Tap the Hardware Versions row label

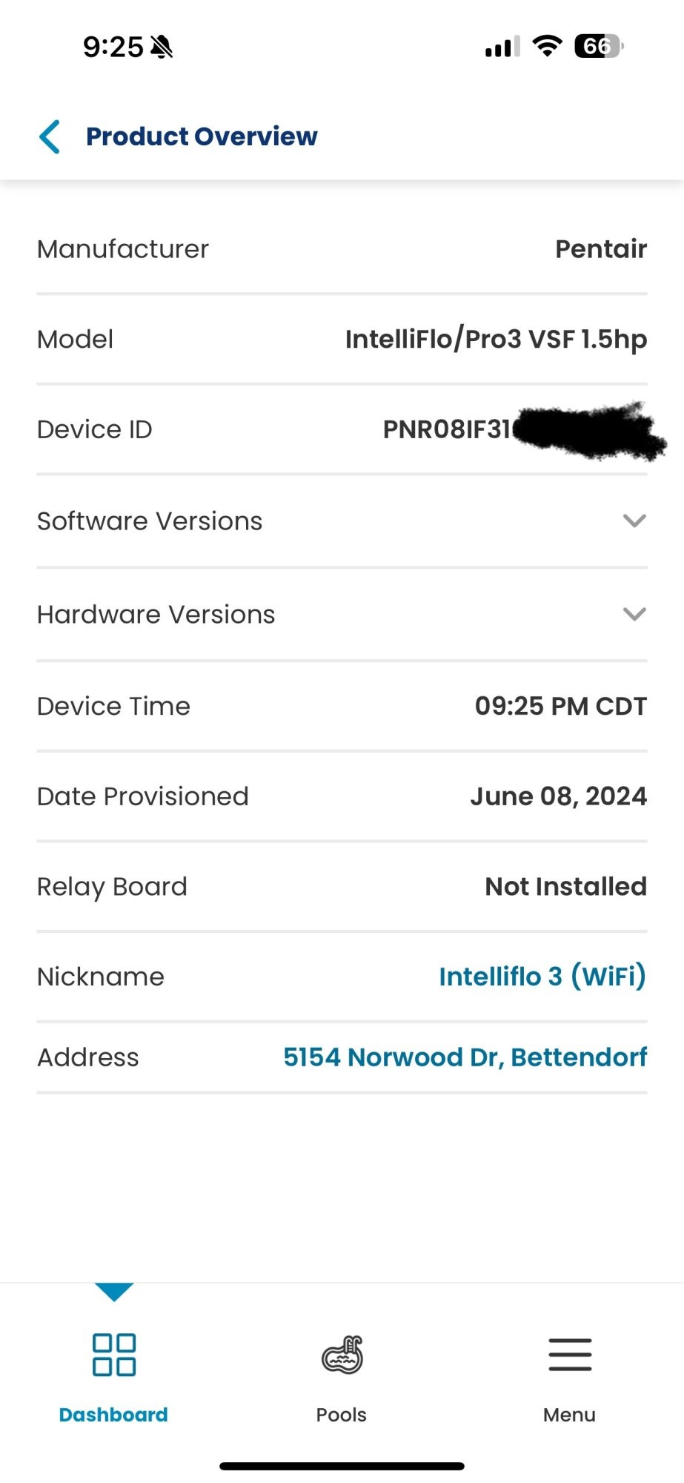pyautogui.click(x=156, y=615)
